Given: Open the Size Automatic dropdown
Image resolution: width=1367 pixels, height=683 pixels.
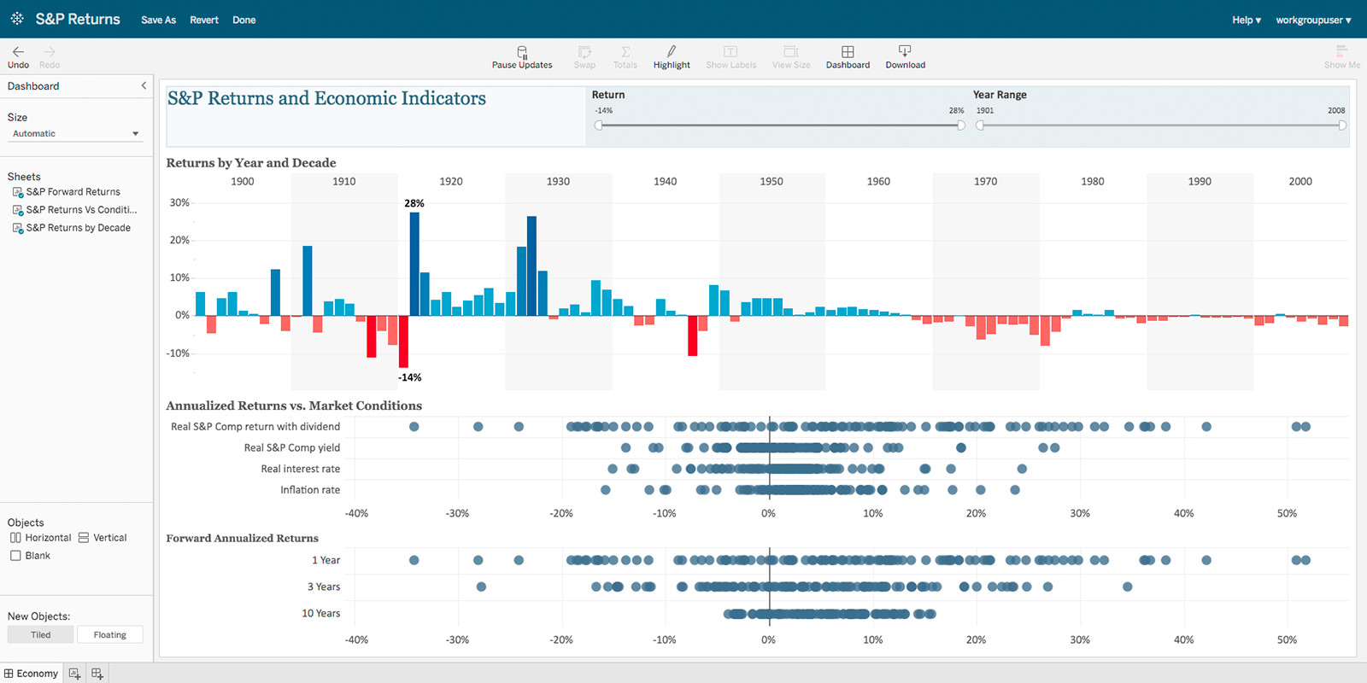Looking at the screenshot, I should pos(75,134).
